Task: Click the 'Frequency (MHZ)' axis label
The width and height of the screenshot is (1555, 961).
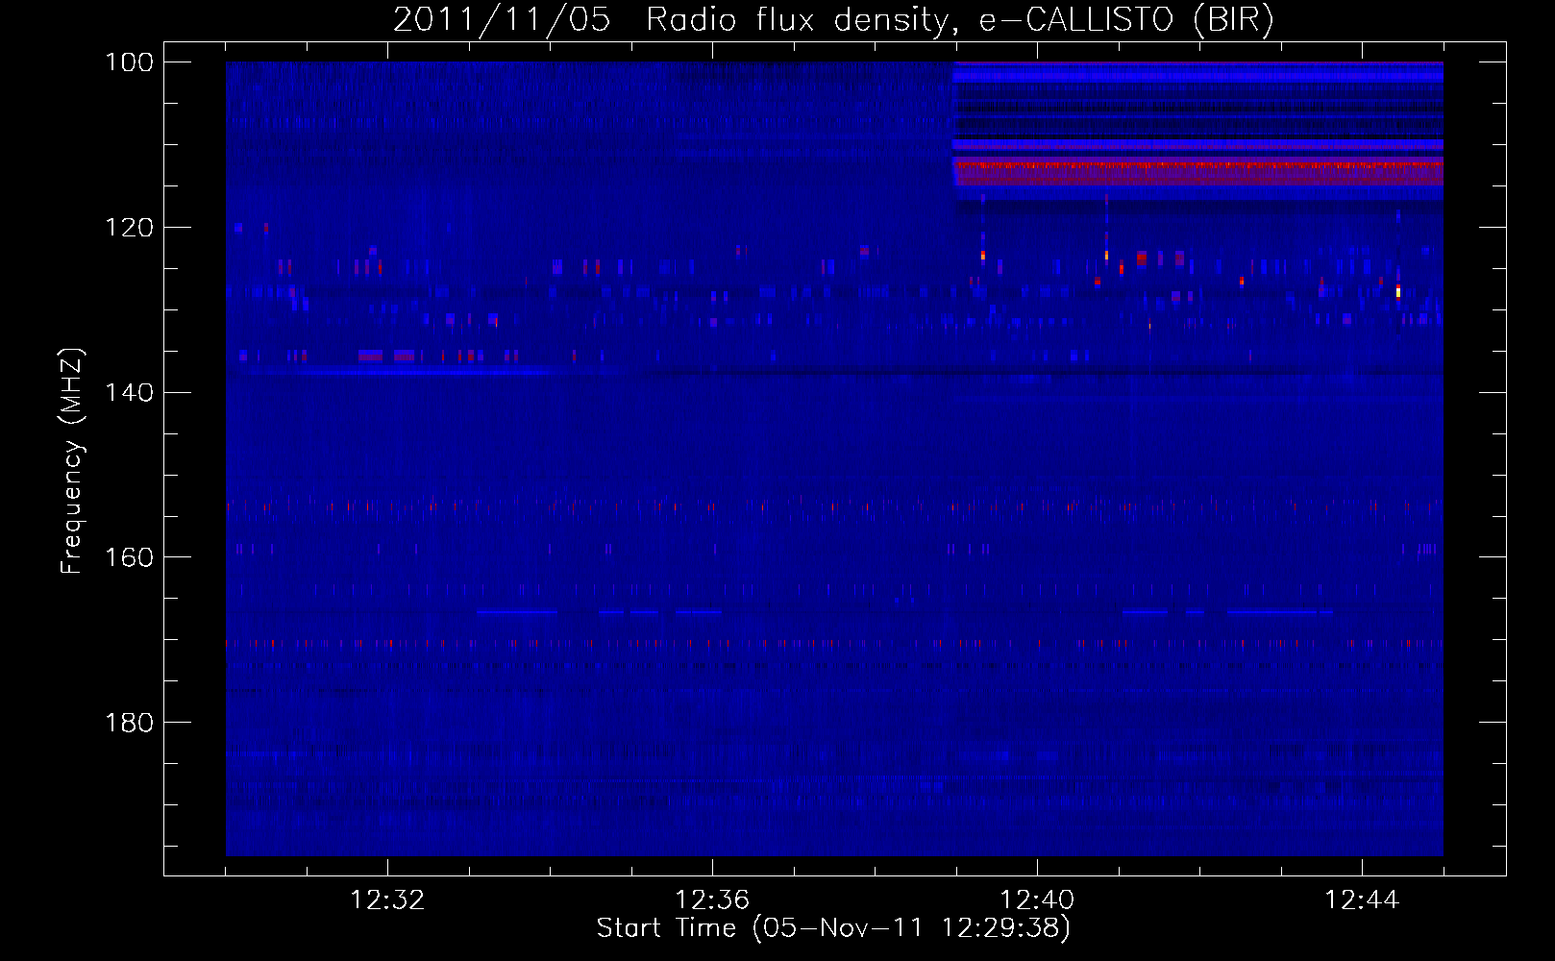Action: [x=72, y=461]
